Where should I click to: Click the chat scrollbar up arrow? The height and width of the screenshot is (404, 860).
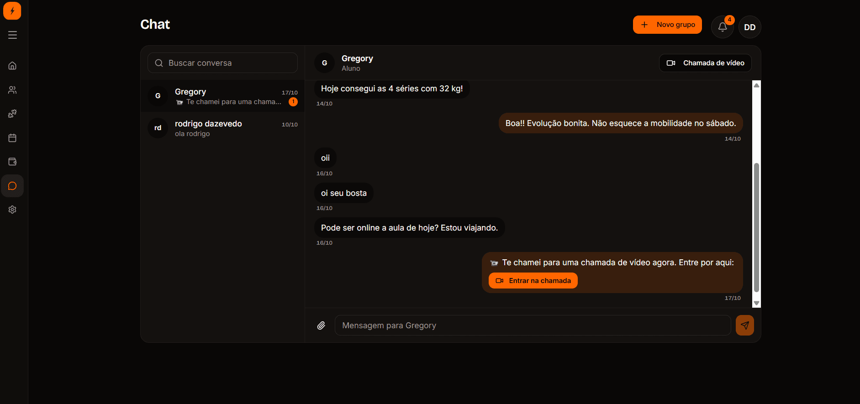click(756, 85)
